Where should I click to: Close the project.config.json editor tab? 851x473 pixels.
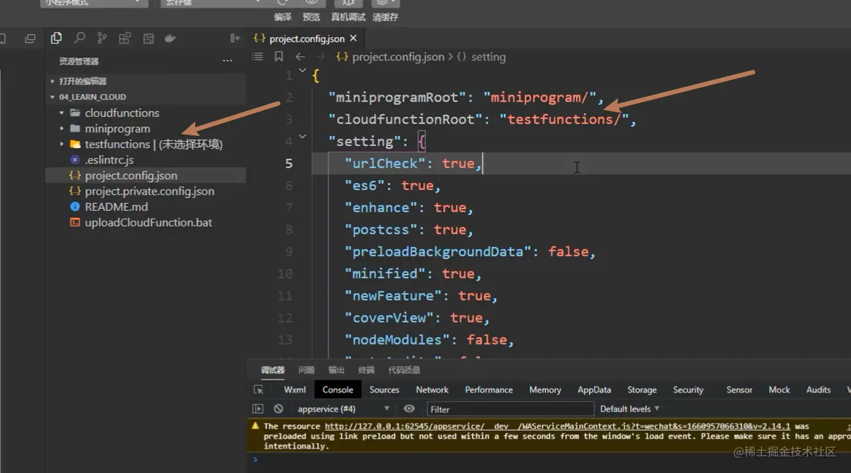[354, 38]
